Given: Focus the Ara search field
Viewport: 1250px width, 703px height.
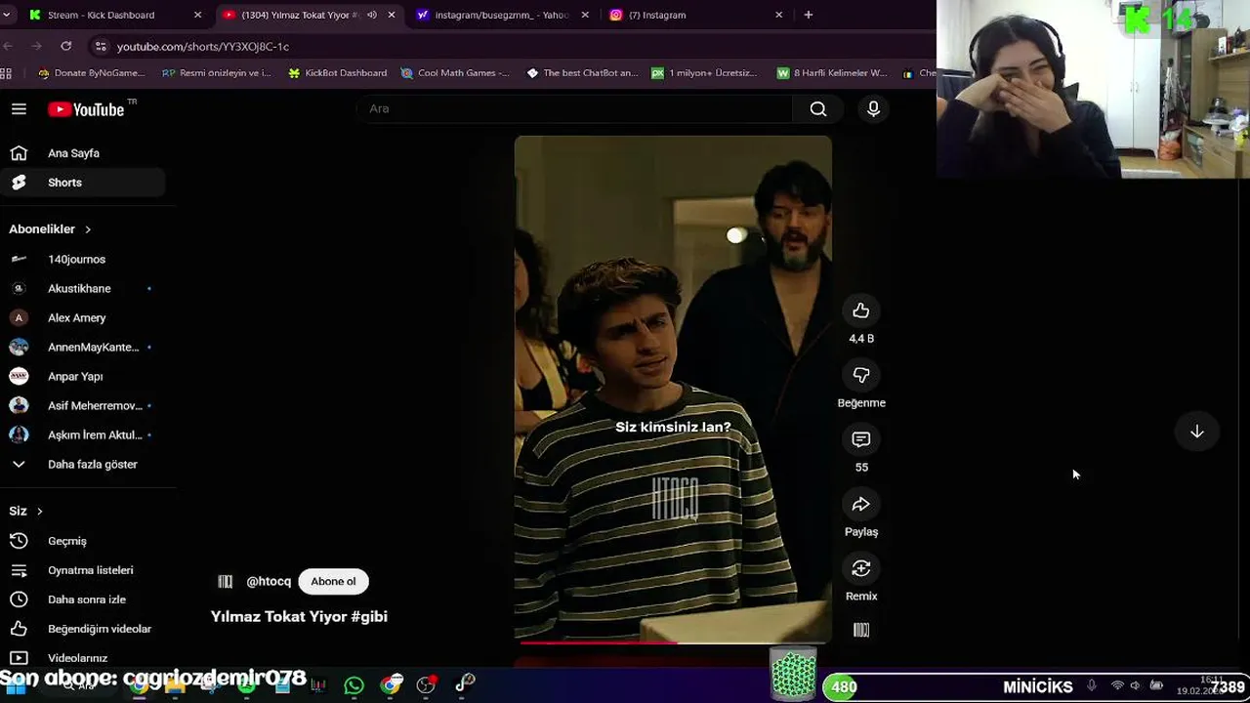Looking at the screenshot, I should [x=576, y=108].
